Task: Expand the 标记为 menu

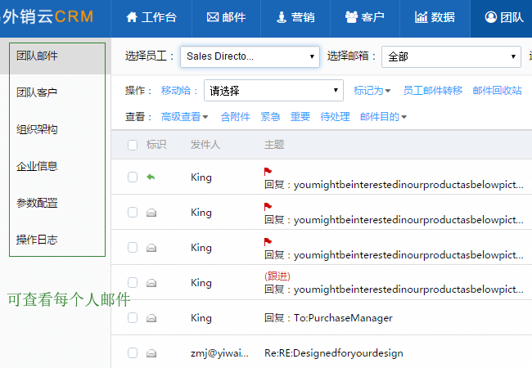Action: pyautogui.click(x=372, y=91)
